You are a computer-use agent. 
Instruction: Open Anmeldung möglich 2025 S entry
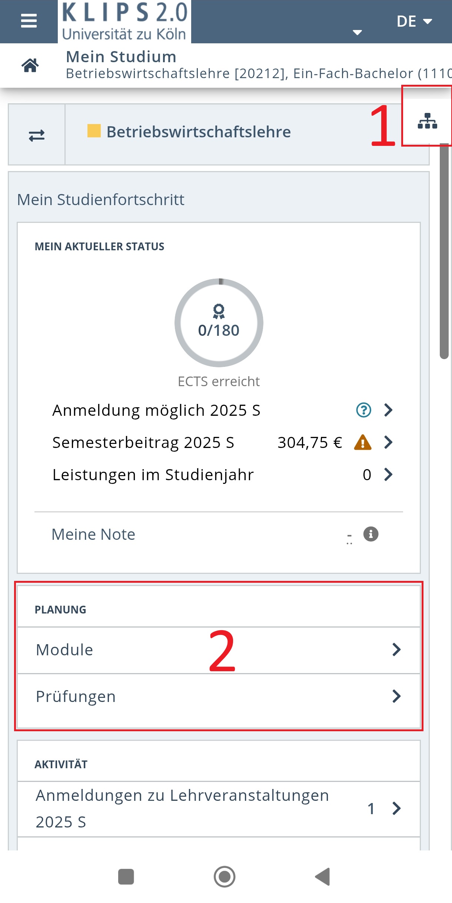223,410
